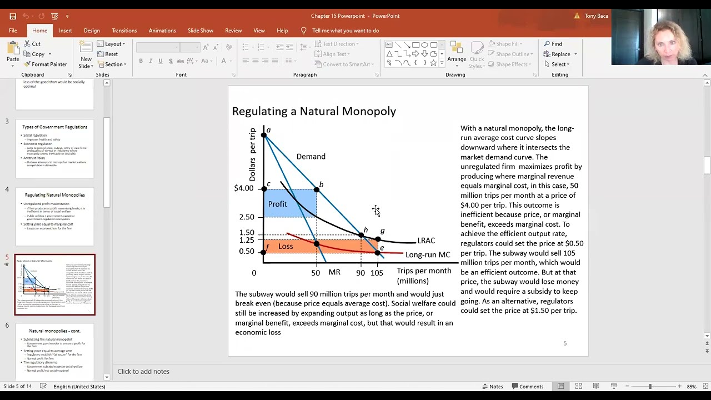Select the 5-point Star shape in gallery
Viewport: 711px width, 400px height.
(x=433, y=63)
